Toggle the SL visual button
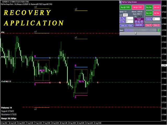167x125 pixels. coord(139,22)
